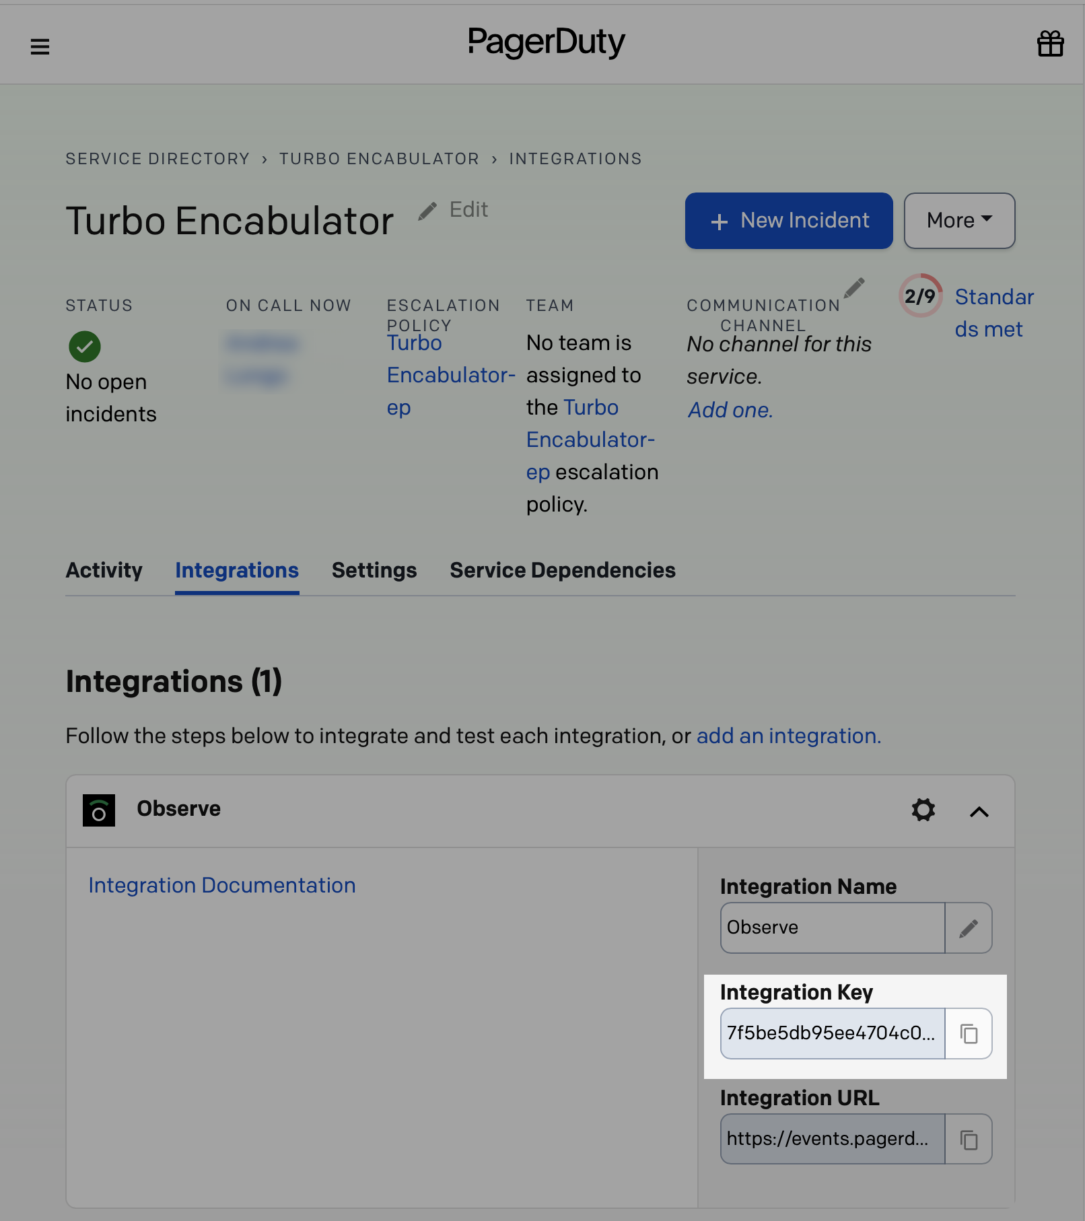
Task: Select the Integrations tab
Action: point(237,570)
